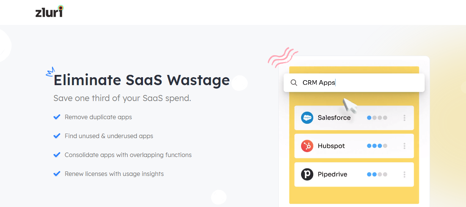Screen dimensions: 466x207
Task: Click the Zluri logo
Action: click(49, 12)
